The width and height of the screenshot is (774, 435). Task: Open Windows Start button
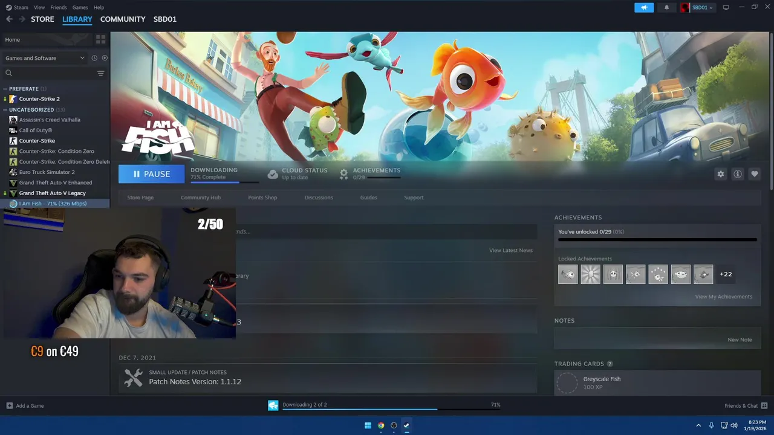[368, 425]
